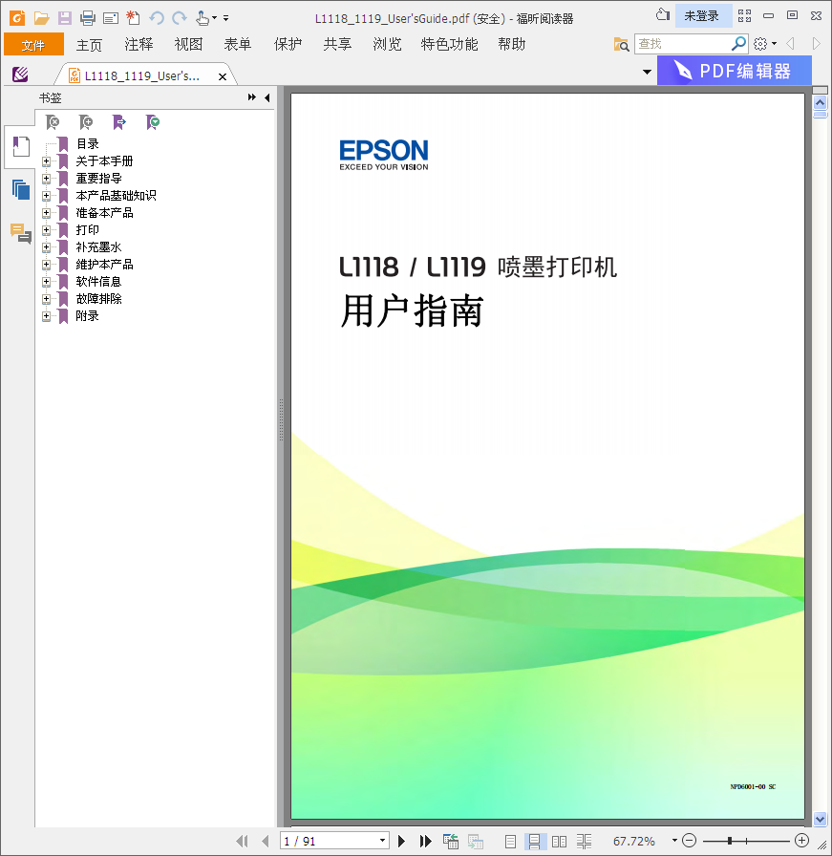Expand the 补充墨水 bookmark node

point(47,247)
